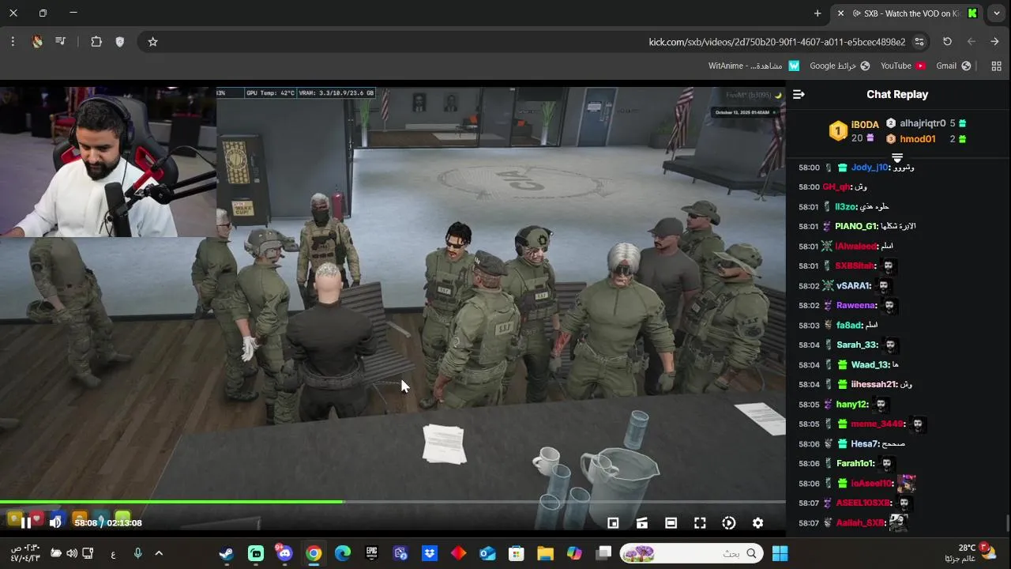The height and width of the screenshot is (569, 1011).
Task: Change playback speed in video player
Action: click(729, 522)
